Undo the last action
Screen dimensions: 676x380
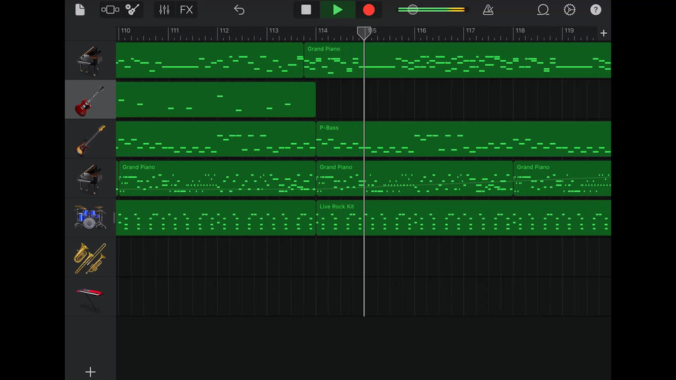coord(239,9)
